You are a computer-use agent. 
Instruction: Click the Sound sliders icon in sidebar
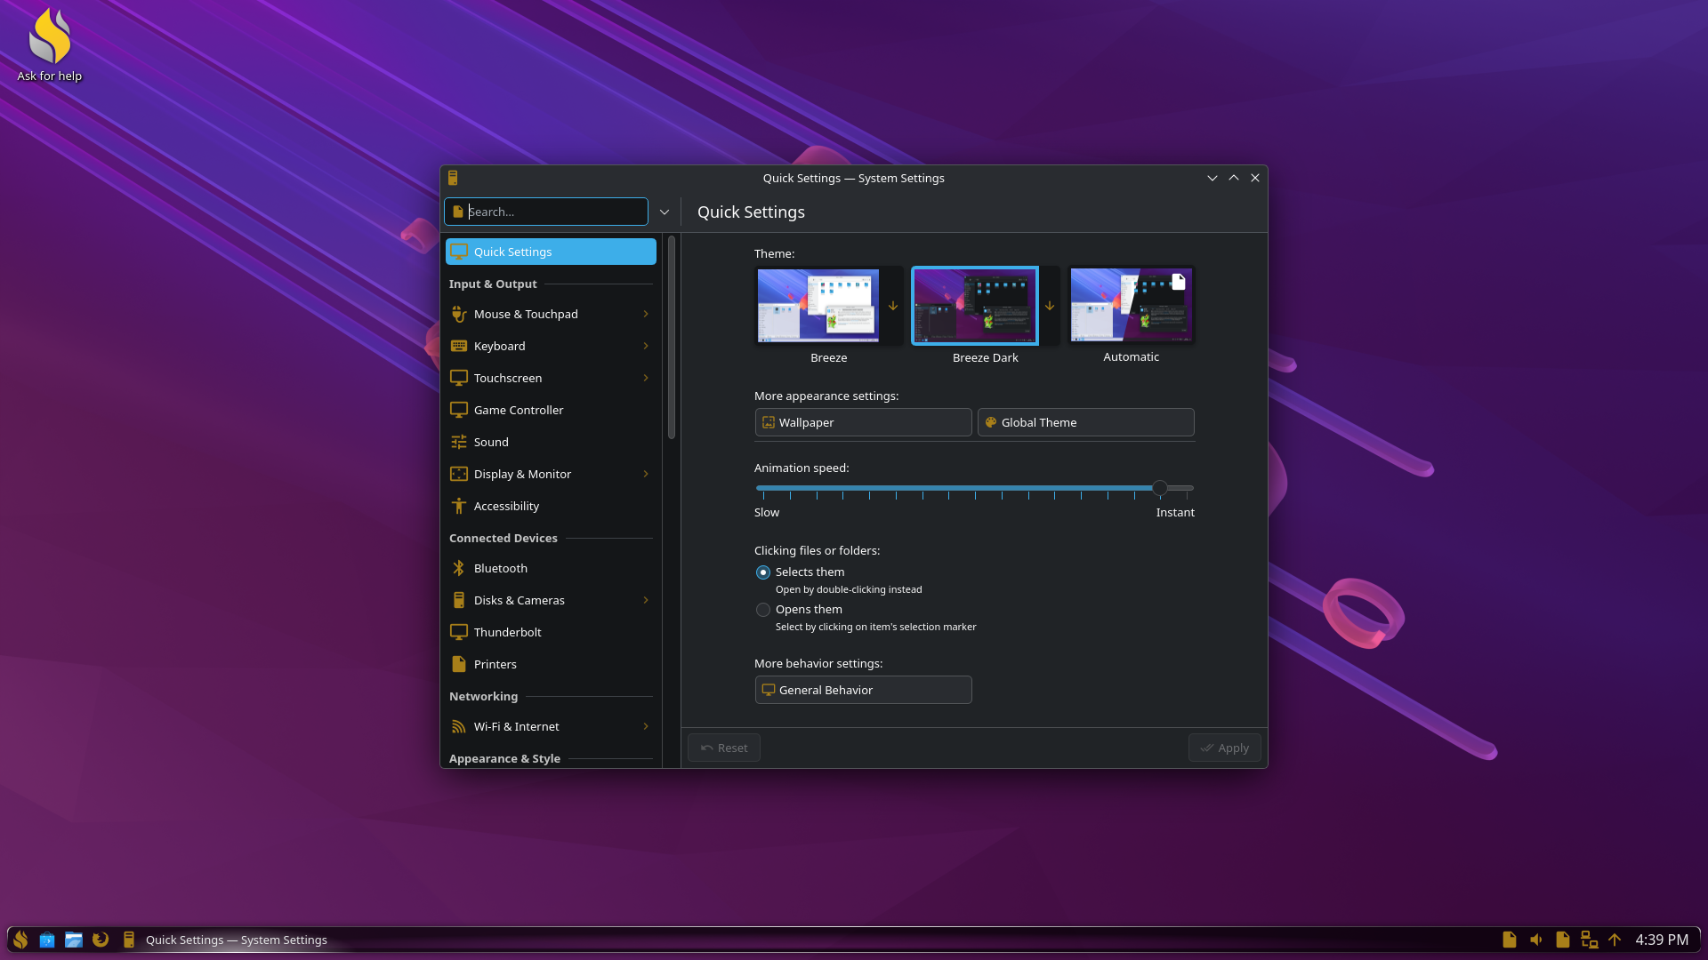(459, 442)
